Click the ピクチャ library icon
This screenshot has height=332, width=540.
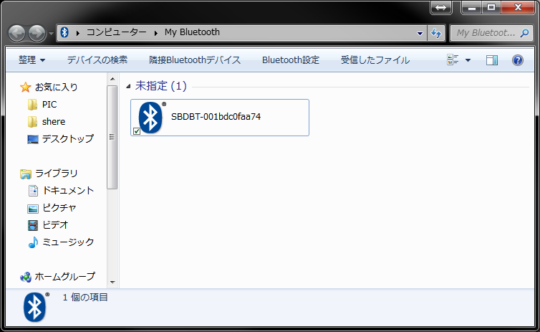(x=33, y=208)
